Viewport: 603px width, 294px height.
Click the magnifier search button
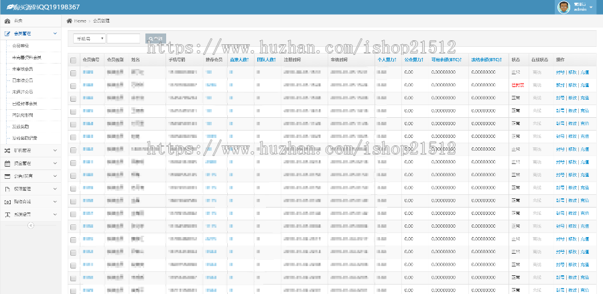[x=155, y=38]
